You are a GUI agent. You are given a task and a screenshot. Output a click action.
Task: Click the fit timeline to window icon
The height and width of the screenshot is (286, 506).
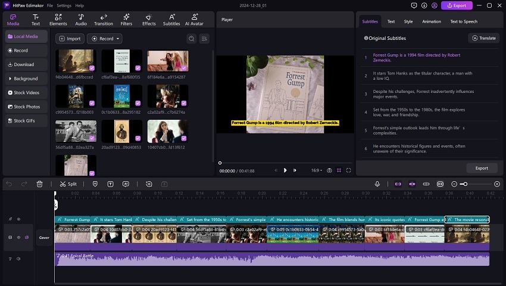pos(440,184)
